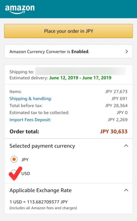Click the Applicable Exchange Rate heading

coord(40,190)
